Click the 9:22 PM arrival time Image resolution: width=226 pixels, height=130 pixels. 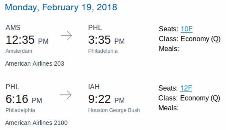[x=106, y=99]
